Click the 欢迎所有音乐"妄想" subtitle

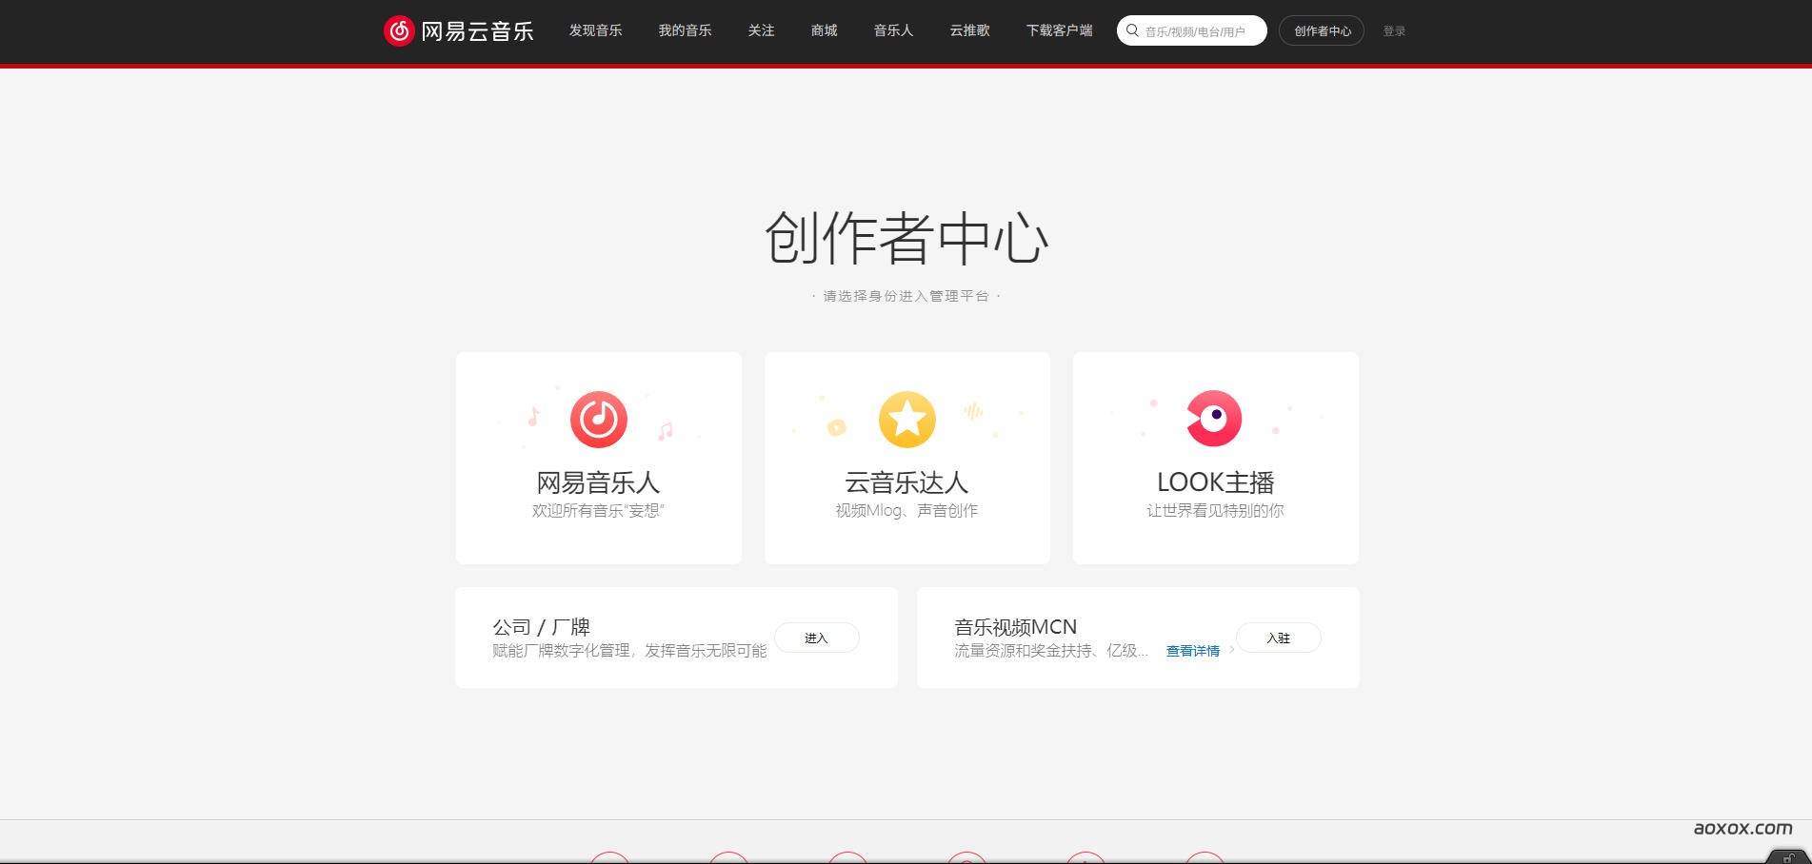pos(599,510)
